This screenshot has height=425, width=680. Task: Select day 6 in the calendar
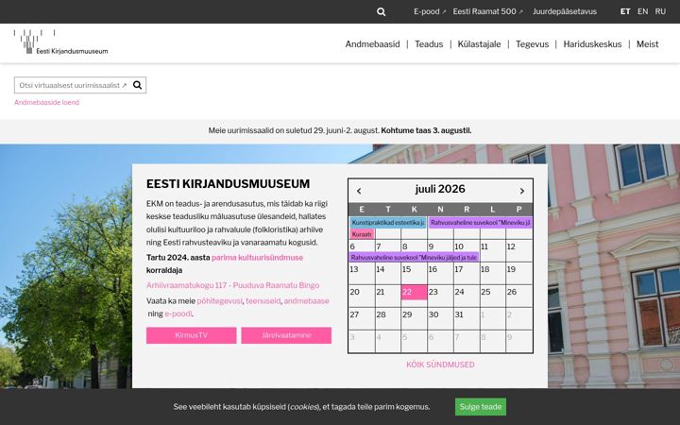(x=362, y=250)
